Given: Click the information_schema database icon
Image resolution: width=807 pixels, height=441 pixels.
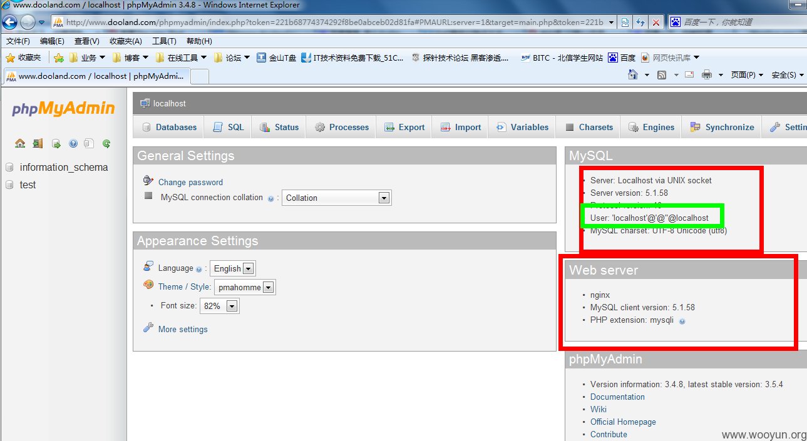Looking at the screenshot, I should (x=9, y=168).
